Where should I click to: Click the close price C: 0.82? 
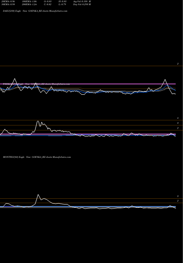point(48,4)
